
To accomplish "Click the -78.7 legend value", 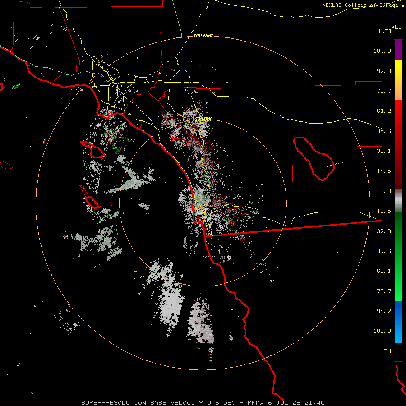I will tap(382, 291).
